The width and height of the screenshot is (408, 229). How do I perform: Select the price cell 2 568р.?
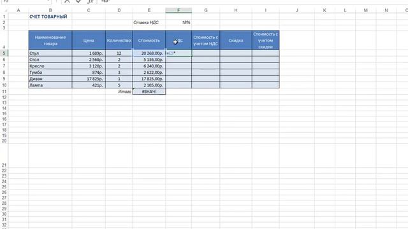point(89,59)
